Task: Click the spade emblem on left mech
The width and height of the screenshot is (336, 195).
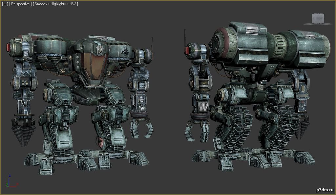Action: point(123,51)
